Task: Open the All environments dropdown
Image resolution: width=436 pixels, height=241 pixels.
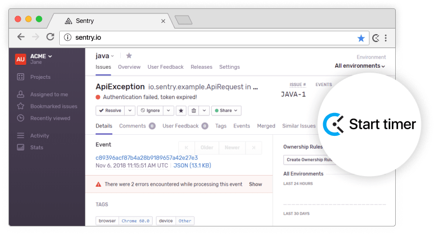Action: coord(360,66)
